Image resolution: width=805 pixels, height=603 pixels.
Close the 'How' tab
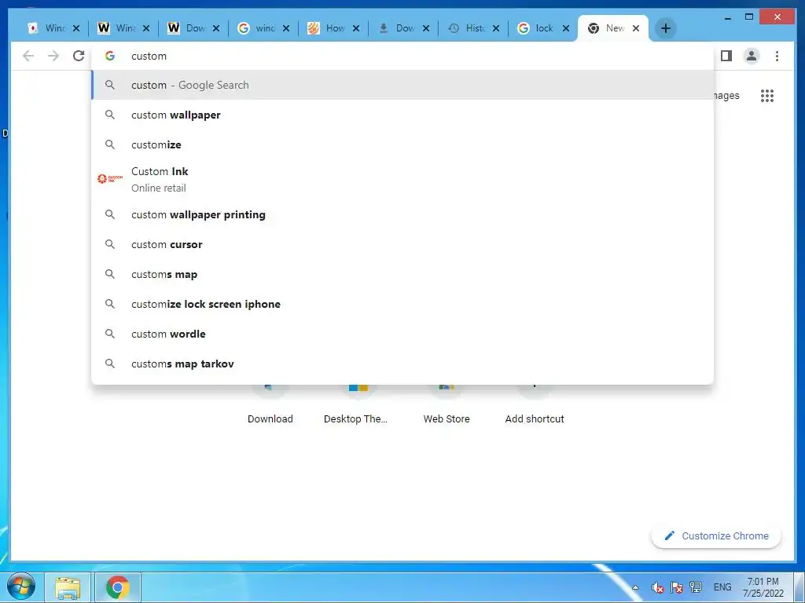click(x=356, y=28)
